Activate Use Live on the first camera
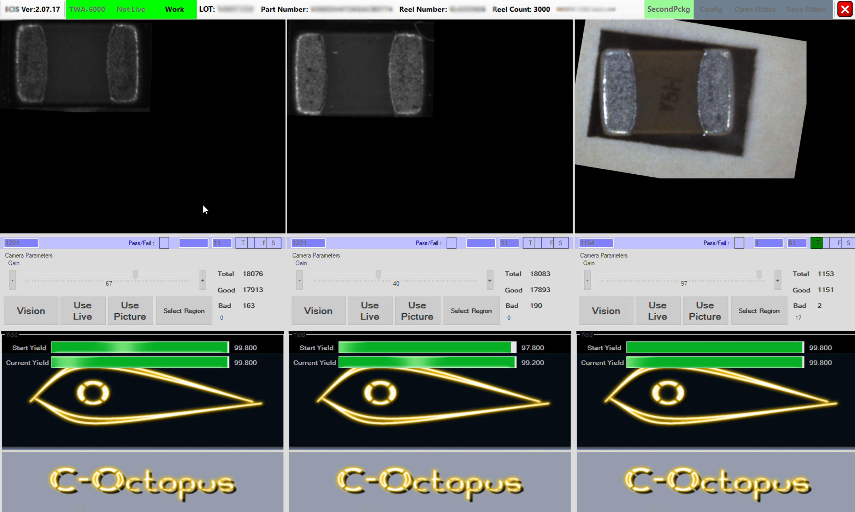 point(83,311)
